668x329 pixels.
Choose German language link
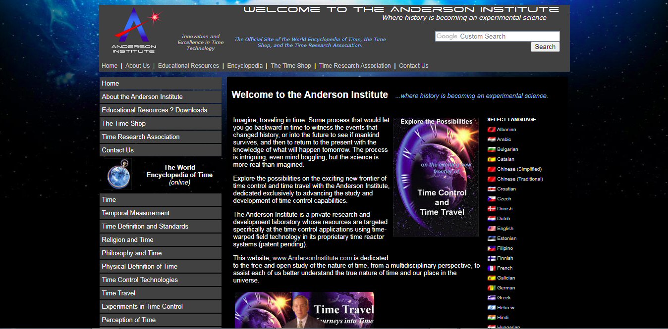[x=506, y=288]
